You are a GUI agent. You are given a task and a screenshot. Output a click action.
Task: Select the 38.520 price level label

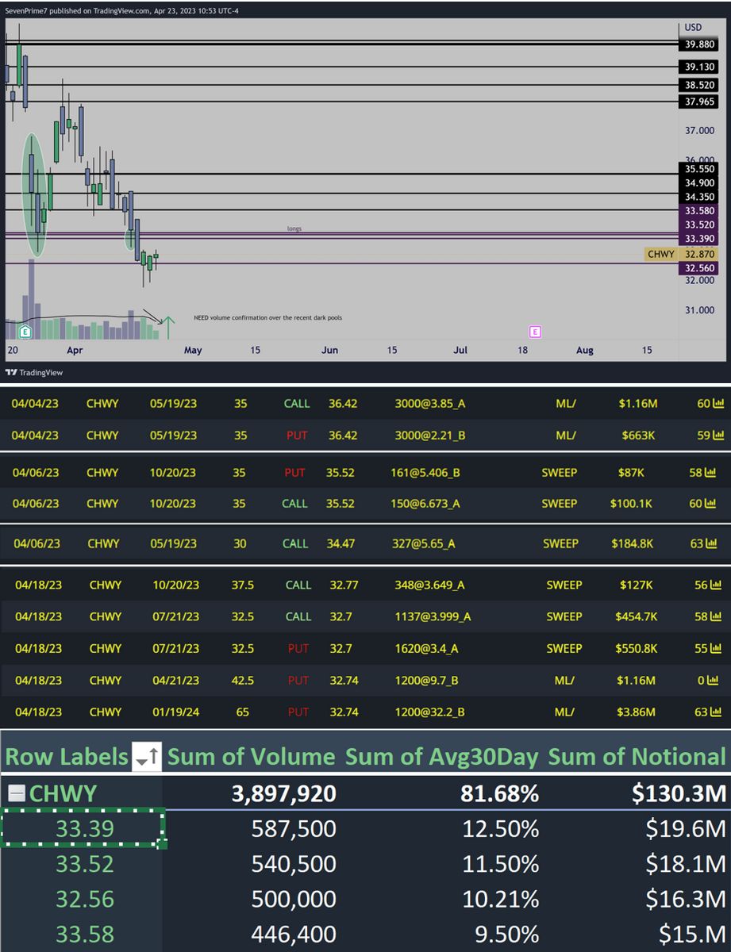[698, 85]
